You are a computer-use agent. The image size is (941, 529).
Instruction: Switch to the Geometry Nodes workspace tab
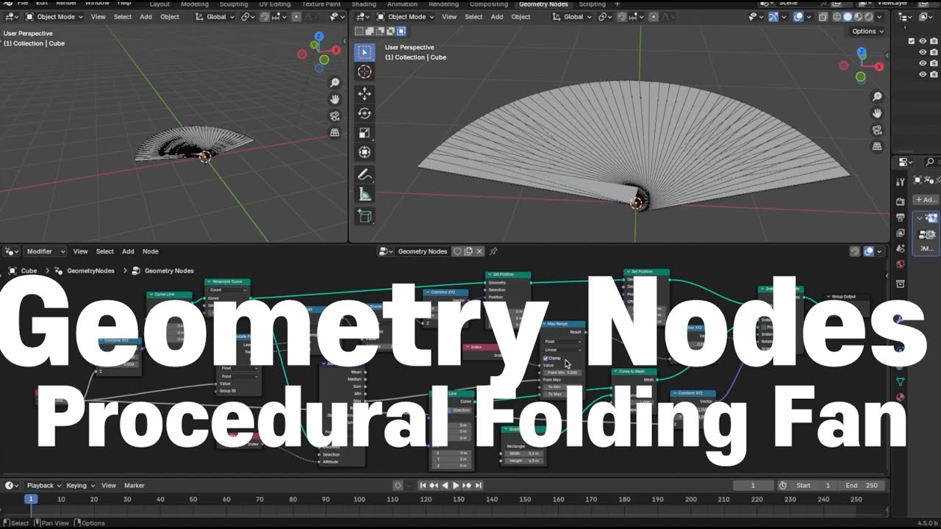[543, 4]
